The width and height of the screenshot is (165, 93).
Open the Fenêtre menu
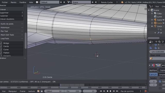click(x=23, y=2)
